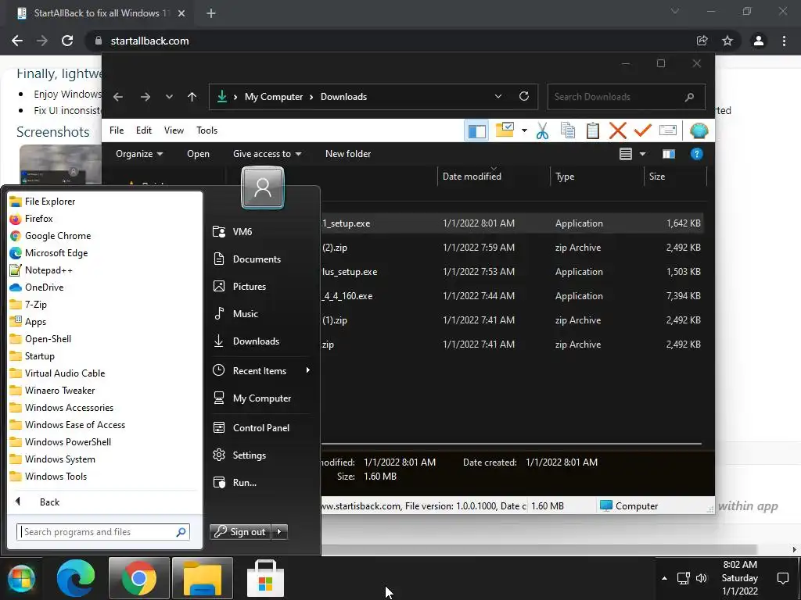Image resolution: width=801 pixels, height=600 pixels.
Task: Click the Sign out button
Action: tap(240, 532)
